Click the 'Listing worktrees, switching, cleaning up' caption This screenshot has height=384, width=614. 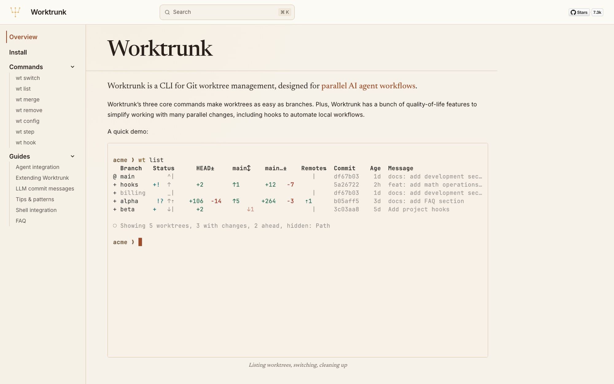[298, 365]
